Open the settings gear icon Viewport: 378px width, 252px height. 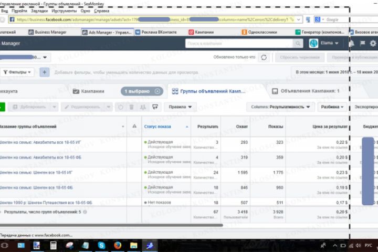tap(373, 44)
